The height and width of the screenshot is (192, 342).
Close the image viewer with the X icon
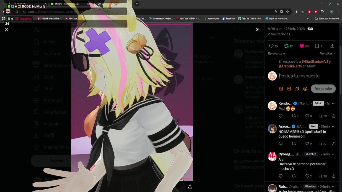tap(7, 29)
